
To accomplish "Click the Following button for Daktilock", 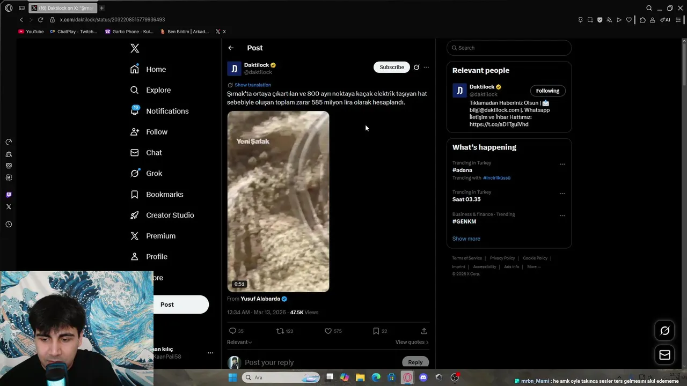I will (547, 91).
